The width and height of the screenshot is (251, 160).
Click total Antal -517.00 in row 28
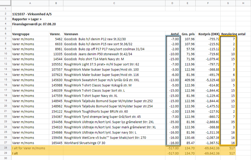(173, 148)
